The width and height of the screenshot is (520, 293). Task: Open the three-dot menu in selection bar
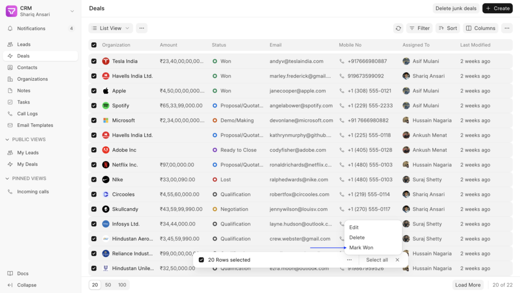(349, 260)
